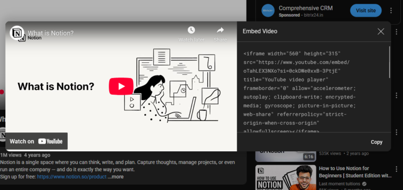The height and width of the screenshot is (190, 403).
Task: Click the embed code panel scrollbar
Action: click(390, 62)
